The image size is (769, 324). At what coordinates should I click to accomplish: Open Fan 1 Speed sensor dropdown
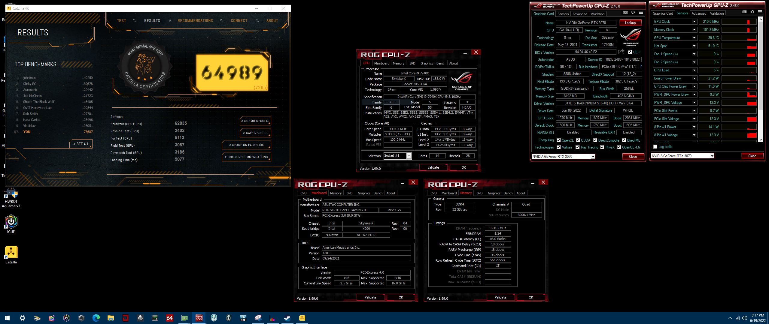[694, 54]
